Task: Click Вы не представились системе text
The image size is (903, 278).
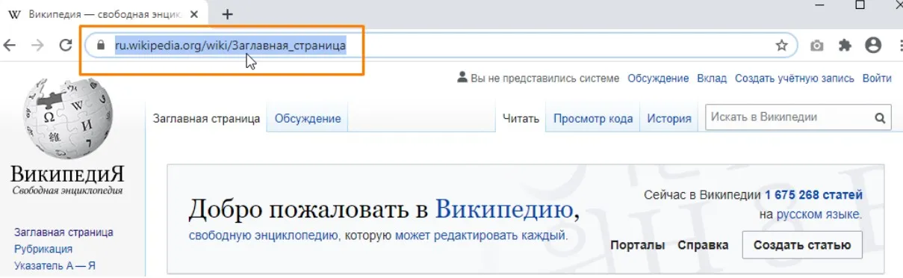Action: click(544, 78)
